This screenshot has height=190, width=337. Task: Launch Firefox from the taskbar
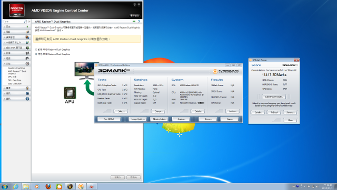pos(48,186)
